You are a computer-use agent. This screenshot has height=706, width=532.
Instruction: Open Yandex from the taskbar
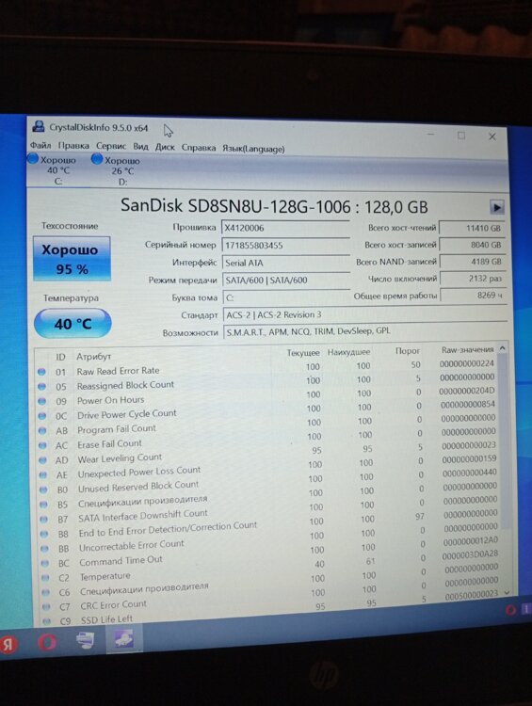tap(8, 644)
